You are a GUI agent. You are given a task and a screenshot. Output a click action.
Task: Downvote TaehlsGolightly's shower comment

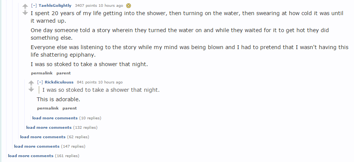[x=25, y=12]
